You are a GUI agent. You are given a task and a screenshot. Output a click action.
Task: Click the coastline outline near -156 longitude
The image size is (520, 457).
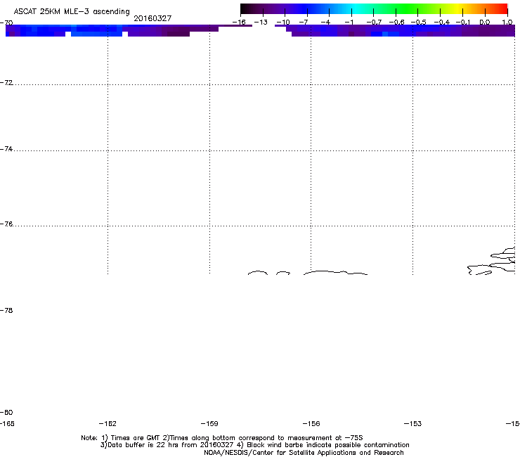pyautogui.click(x=335, y=273)
